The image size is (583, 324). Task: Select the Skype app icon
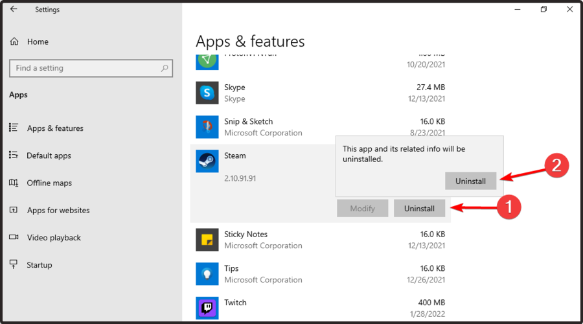[x=207, y=93]
